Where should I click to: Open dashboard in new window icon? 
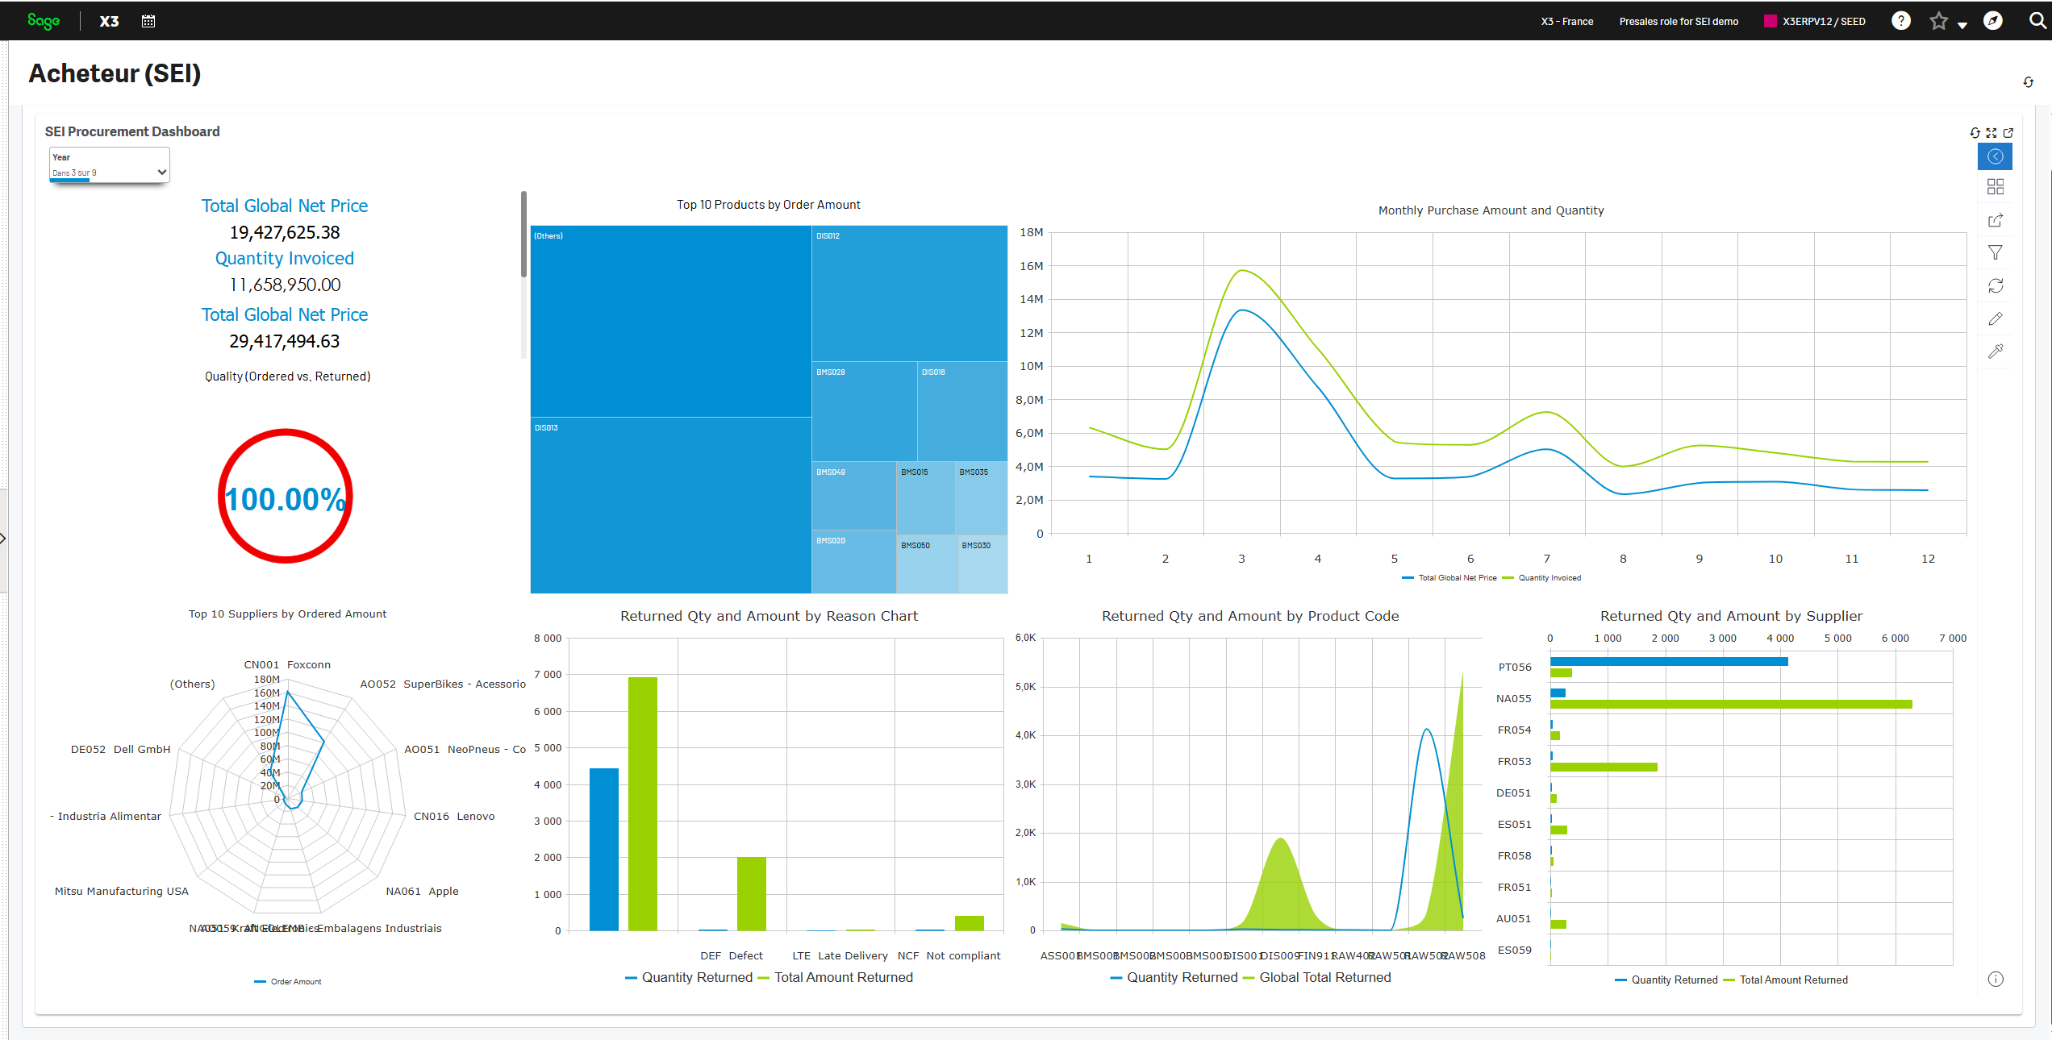2008,133
